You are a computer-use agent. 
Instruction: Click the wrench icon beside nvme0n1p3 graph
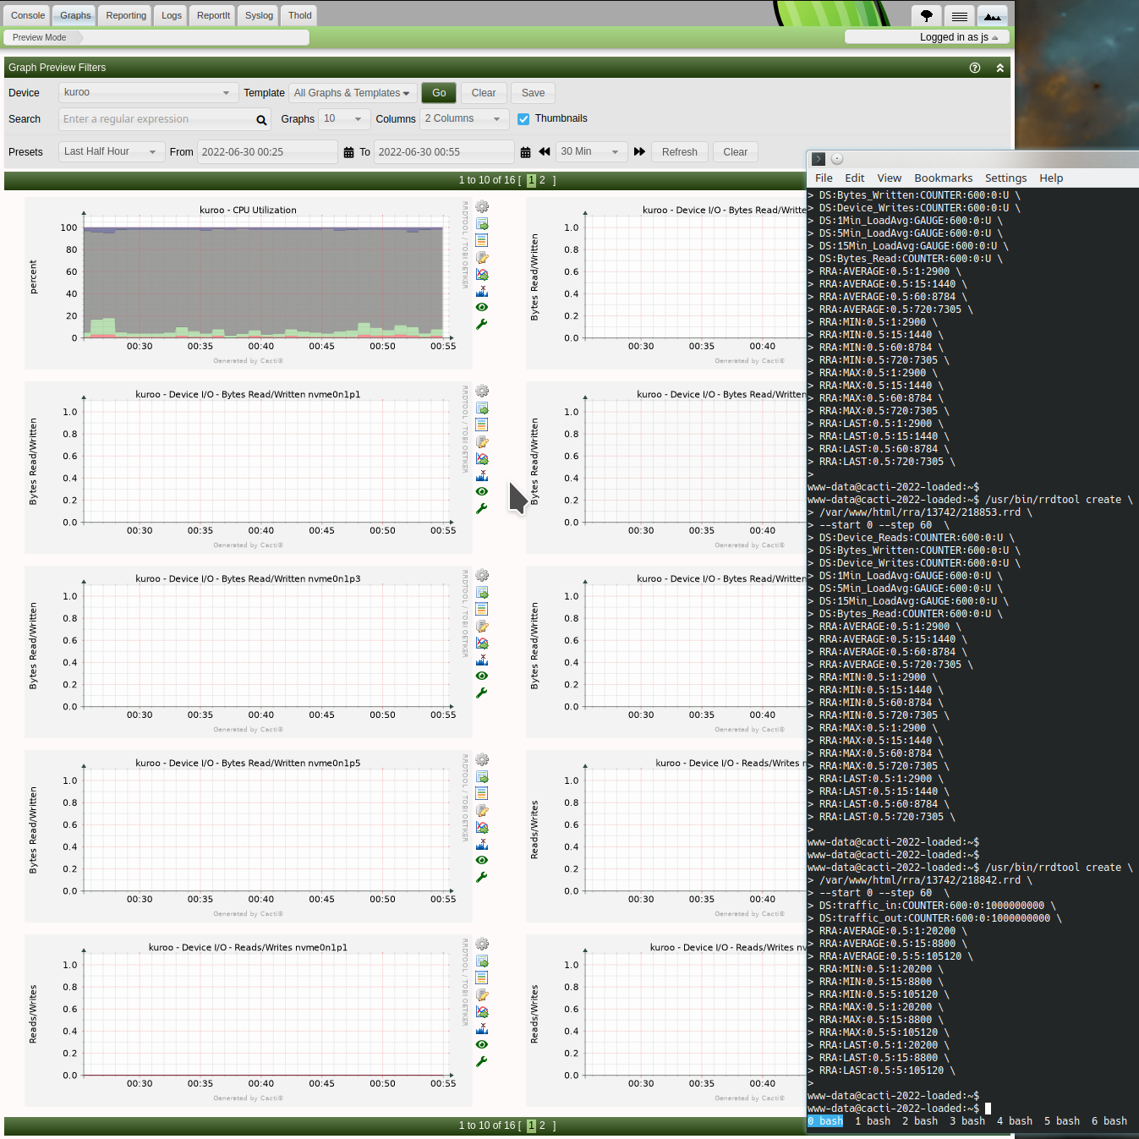coord(482,693)
